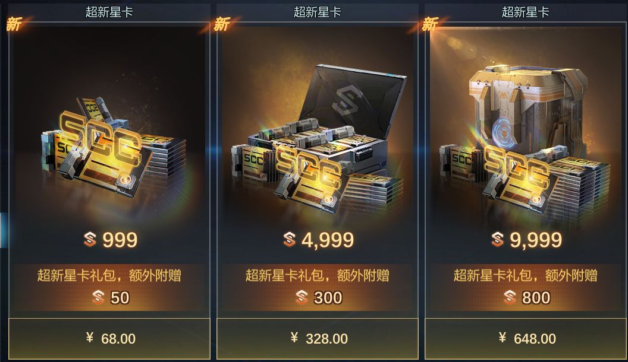This screenshot has width=628, height=362.
Task: Click the 9,999 amount label
Action: (x=535, y=240)
